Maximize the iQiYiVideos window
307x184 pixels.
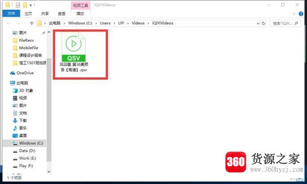click(283, 4)
